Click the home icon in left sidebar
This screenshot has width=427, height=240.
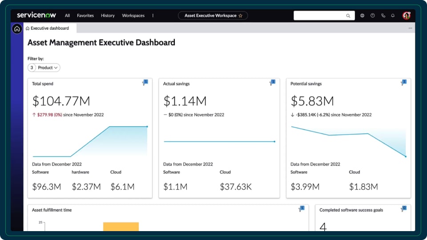[x=17, y=29]
